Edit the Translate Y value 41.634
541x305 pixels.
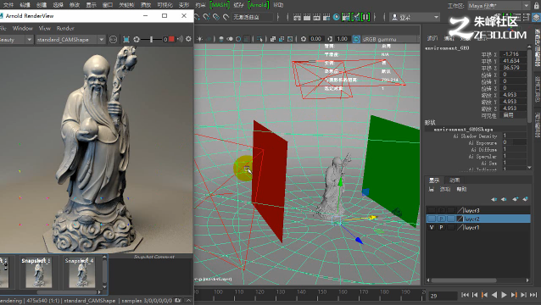(x=513, y=61)
